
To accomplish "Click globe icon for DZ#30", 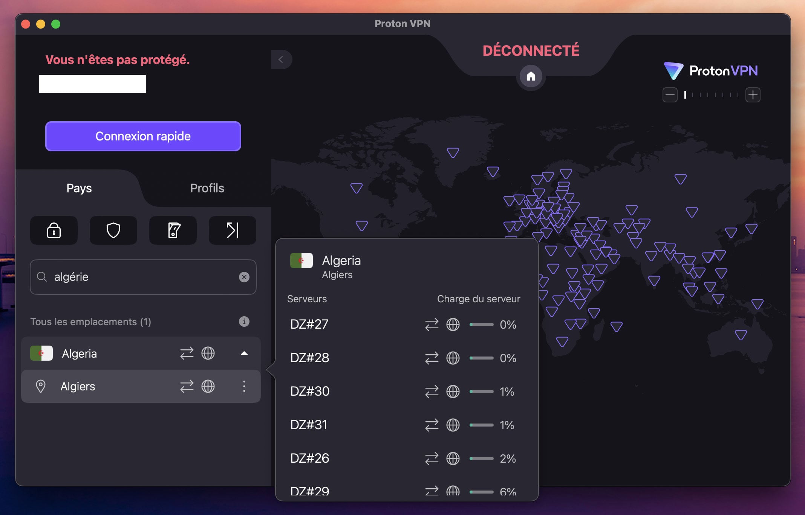I will point(453,391).
